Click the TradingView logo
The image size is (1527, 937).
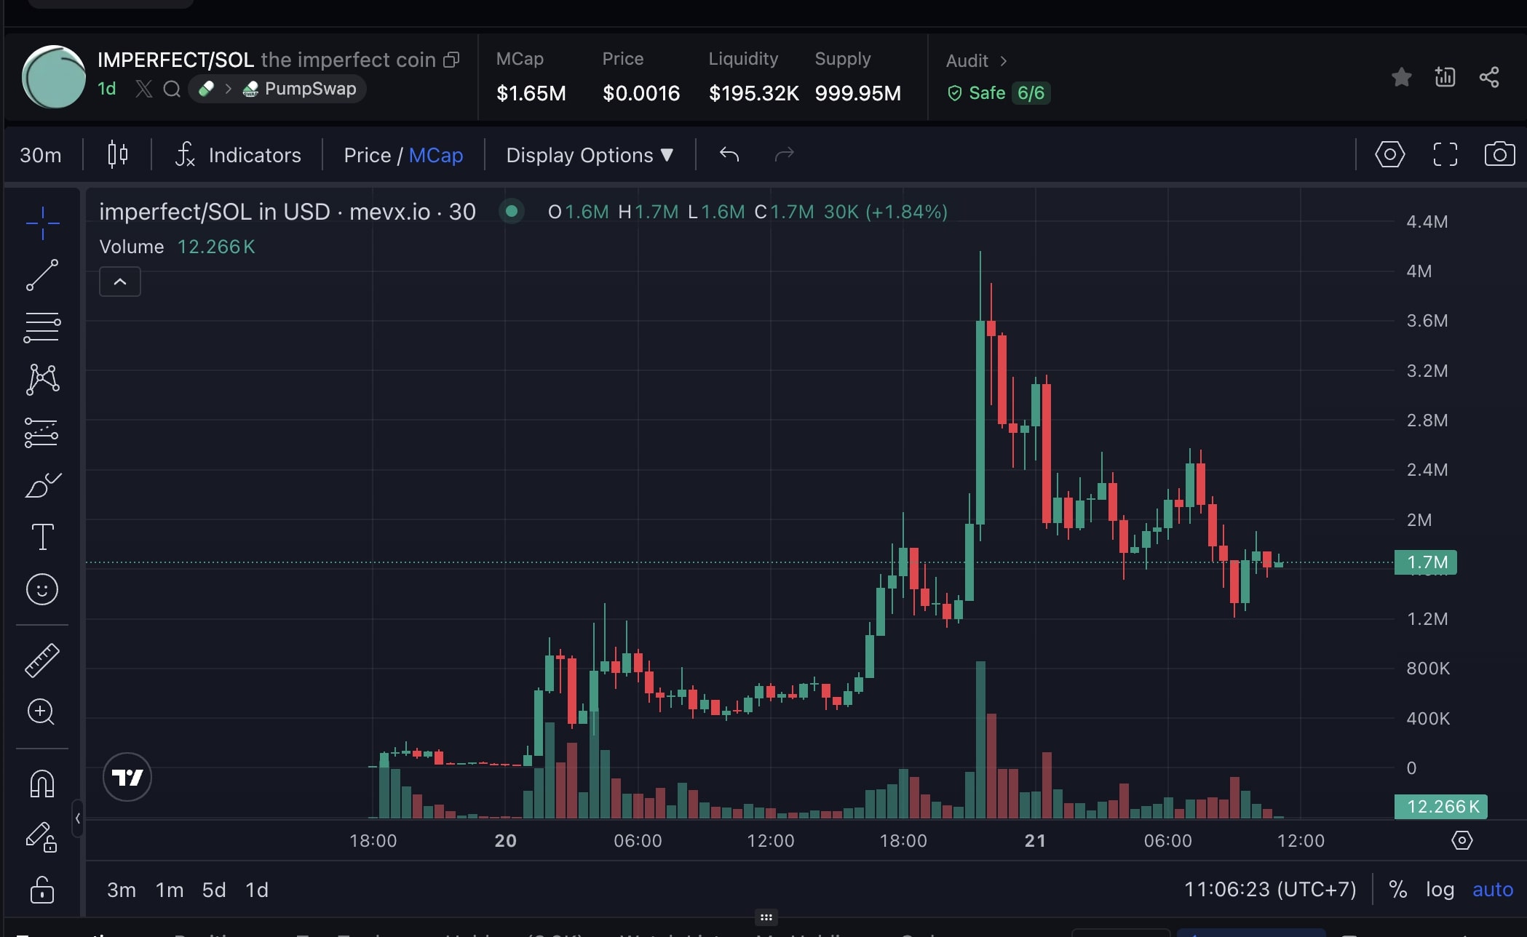coord(127,777)
